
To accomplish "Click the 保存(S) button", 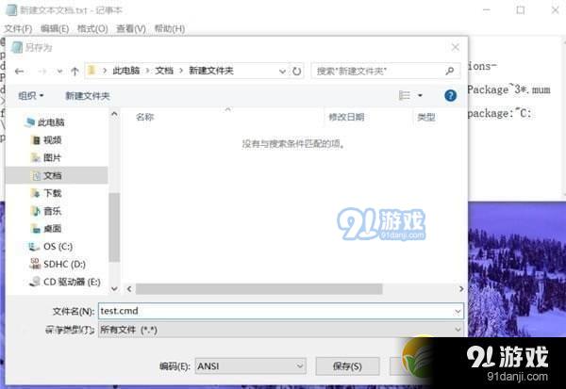I will click(347, 366).
